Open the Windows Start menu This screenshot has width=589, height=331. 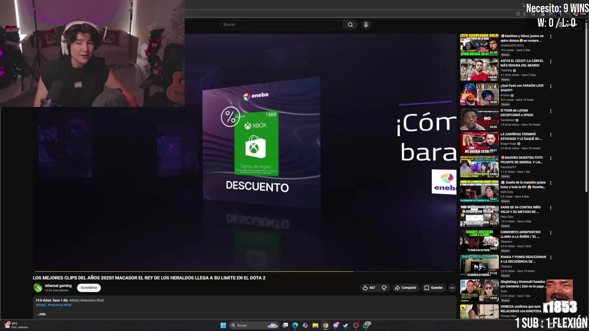(223, 325)
